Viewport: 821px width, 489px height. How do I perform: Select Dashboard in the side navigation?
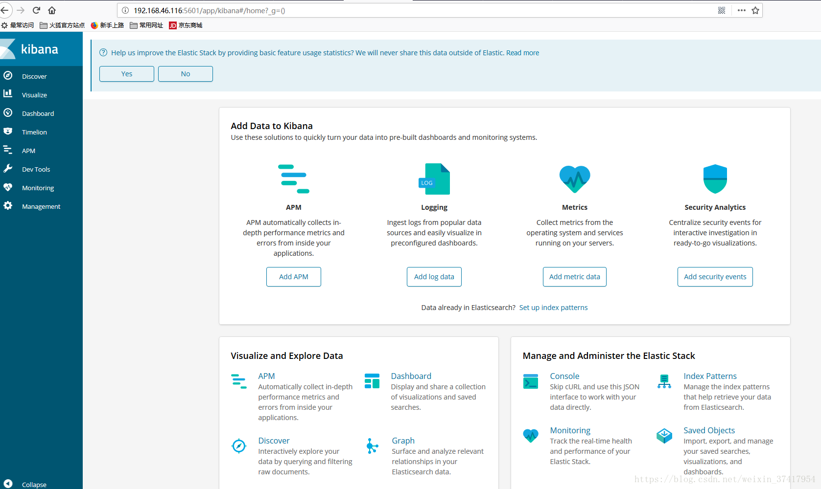click(x=38, y=113)
